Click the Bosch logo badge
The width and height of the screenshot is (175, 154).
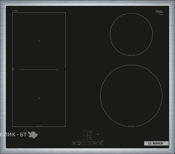click(156, 143)
